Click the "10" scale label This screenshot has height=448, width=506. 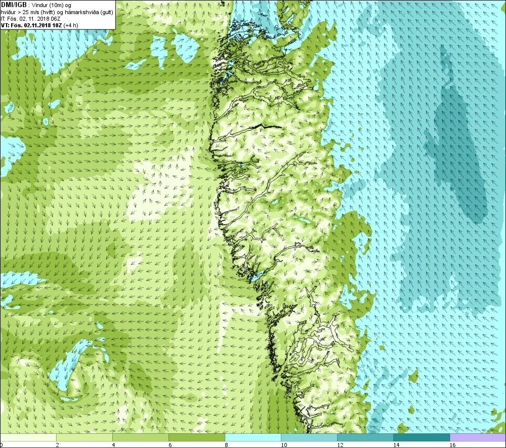click(x=284, y=445)
